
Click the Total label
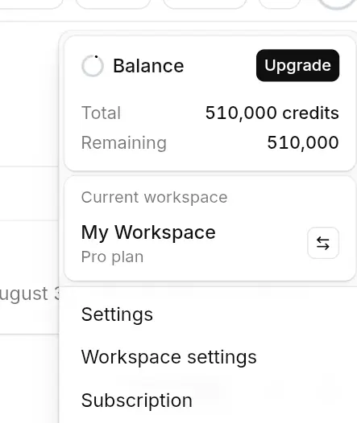101,113
